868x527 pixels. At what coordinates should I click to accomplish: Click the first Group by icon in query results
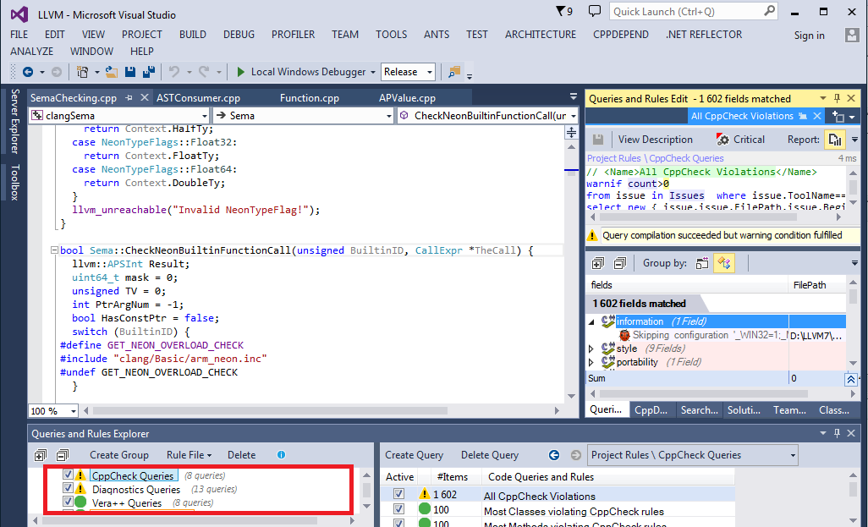(x=702, y=263)
